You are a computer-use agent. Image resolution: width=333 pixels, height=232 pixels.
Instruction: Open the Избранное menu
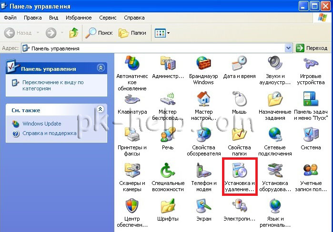(79, 18)
